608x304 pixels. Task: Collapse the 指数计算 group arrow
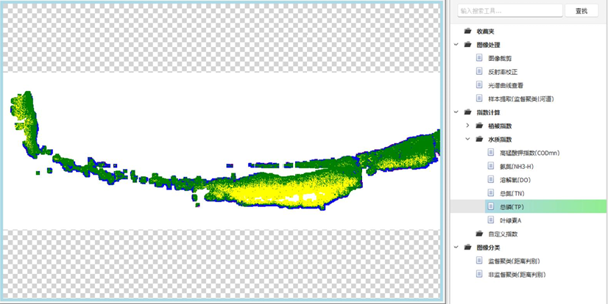[x=456, y=112]
